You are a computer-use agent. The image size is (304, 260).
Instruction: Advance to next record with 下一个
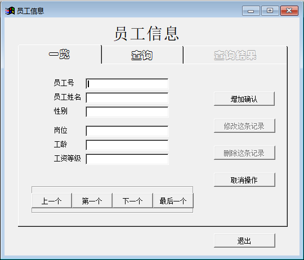(133, 200)
